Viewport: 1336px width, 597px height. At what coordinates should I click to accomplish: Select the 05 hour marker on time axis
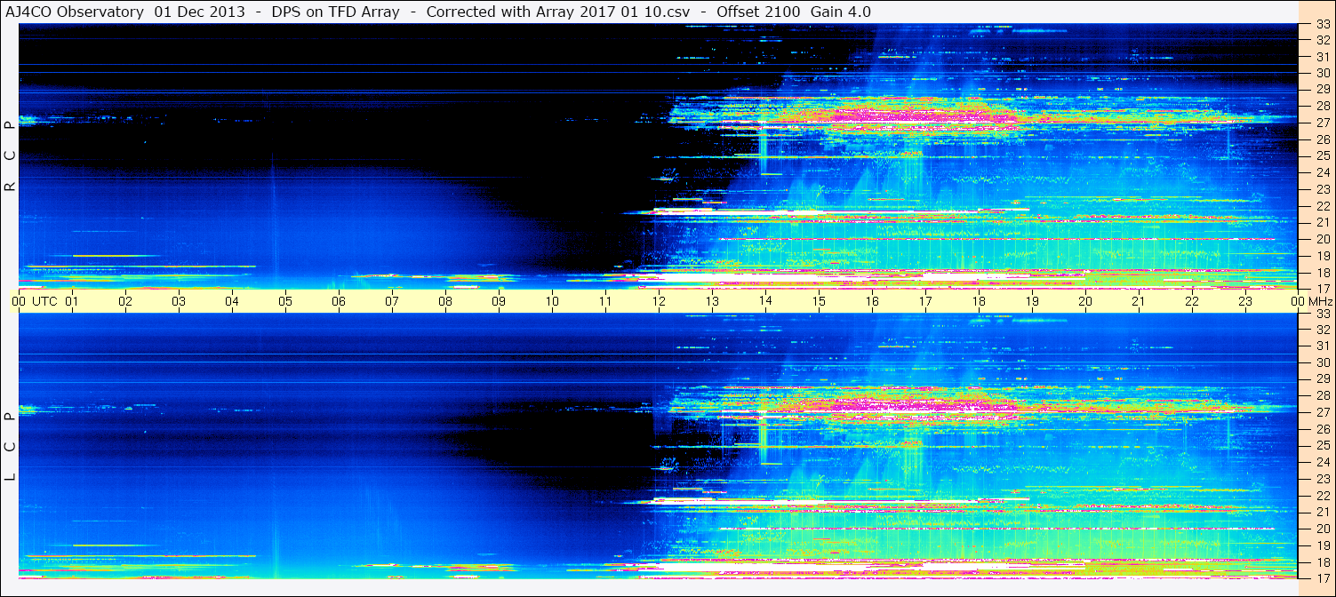pos(285,301)
